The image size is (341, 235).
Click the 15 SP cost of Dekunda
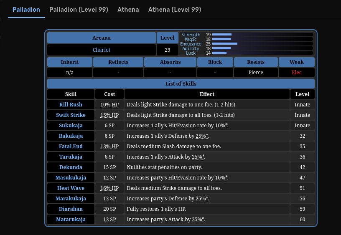[x=109, y=167]
